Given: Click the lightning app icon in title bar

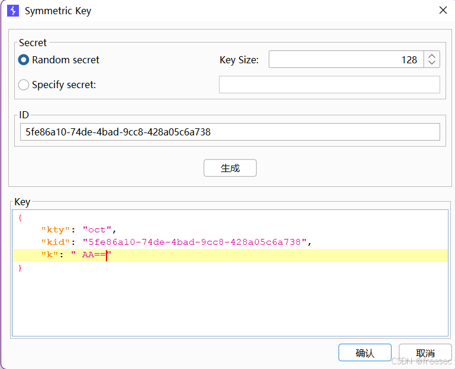Looking at the screenshot, I should (13, 11).
